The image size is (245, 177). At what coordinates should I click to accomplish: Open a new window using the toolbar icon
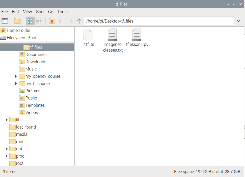pyautogui.click(x=5, y=21)
